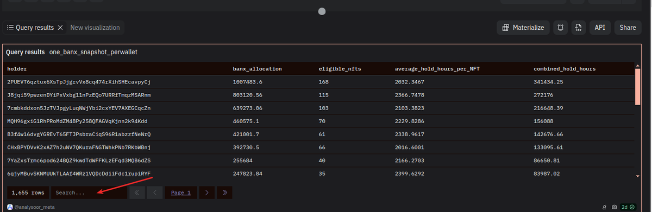
Task: Select holder CHxBPYDVvK2xAZ7h2uNV7QKuraFNGTWhkPNb7RKbWBnj
Action: tap(79, 147)
